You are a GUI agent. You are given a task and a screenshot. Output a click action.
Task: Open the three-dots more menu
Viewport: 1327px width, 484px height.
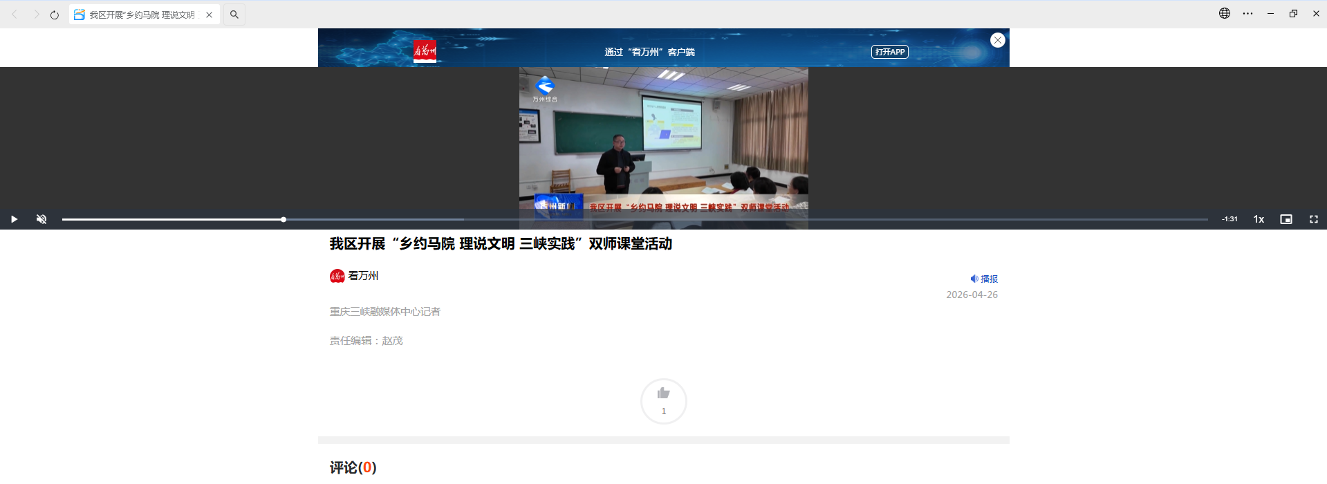[x=1247, y=13]
